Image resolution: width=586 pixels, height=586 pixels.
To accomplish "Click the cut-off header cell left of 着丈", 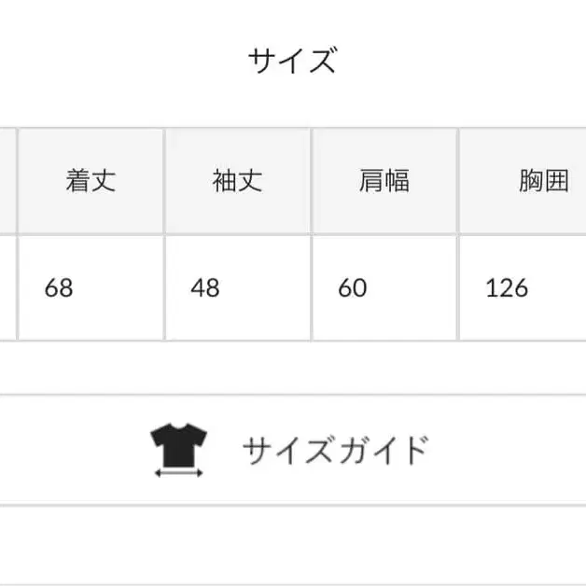I will (x=7, y=181).
